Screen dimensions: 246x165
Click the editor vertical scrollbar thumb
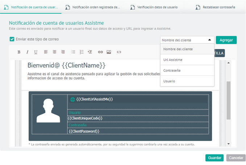click(x=229, y=100)
